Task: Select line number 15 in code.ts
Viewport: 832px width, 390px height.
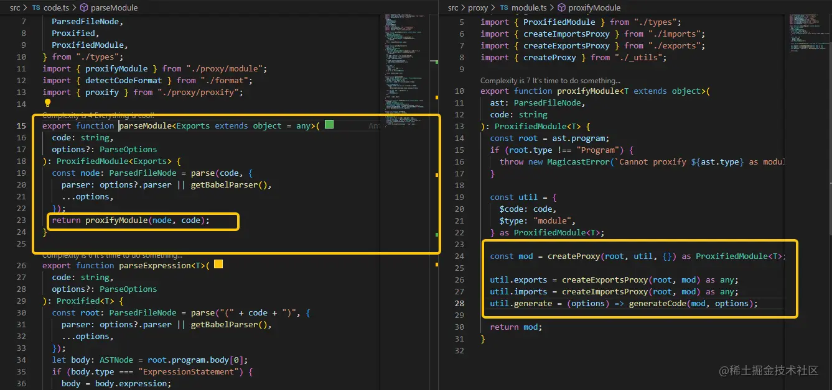Action: tap(21, 125)
